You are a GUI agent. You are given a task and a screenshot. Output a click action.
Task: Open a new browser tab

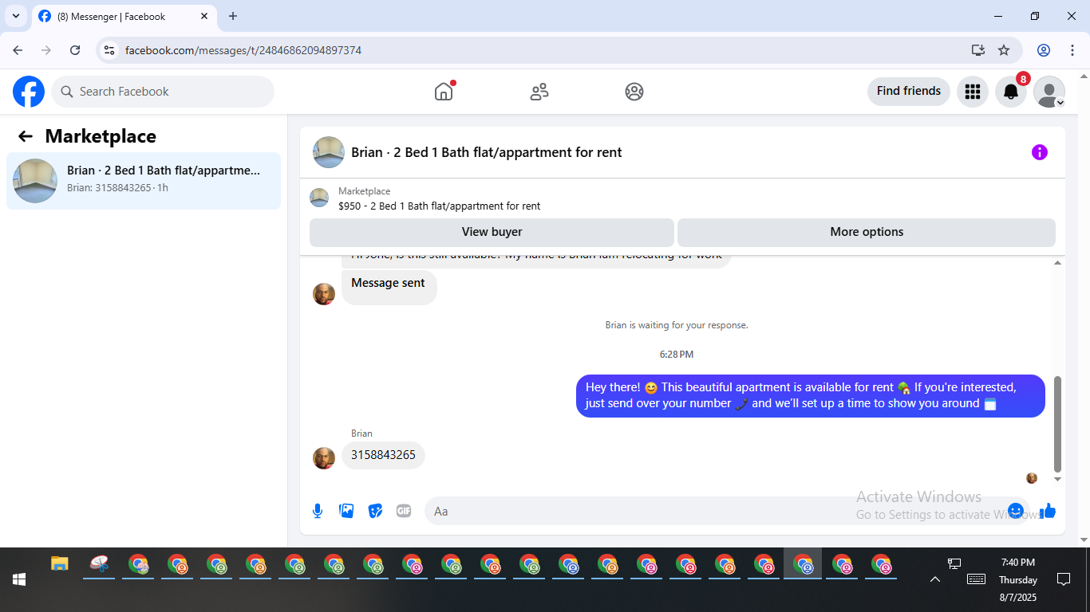233,16
